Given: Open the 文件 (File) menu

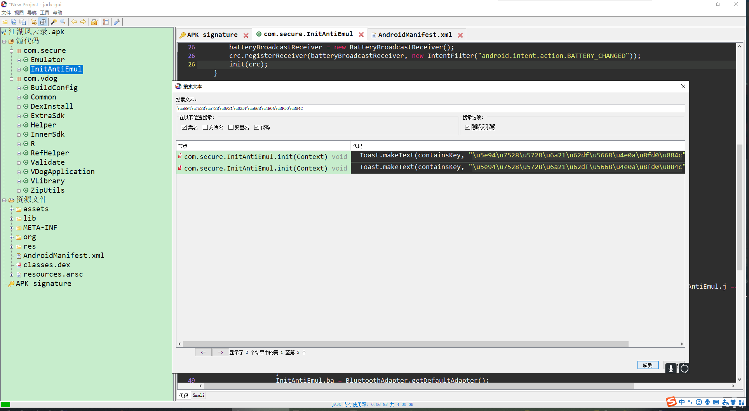Looking at the screenshot, I should 6,13.
